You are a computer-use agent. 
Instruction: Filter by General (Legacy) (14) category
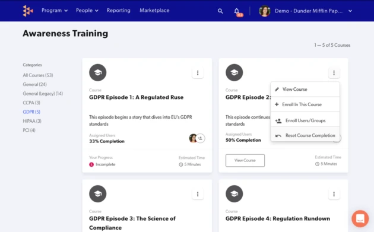[43, 94]
